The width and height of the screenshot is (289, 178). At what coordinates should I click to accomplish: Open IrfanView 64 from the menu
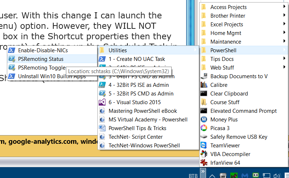225,163
